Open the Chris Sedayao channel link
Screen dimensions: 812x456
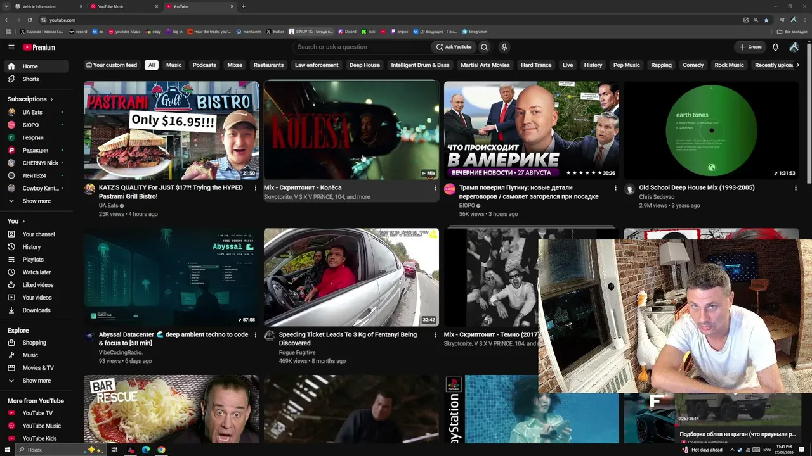[x=657, y=197]
